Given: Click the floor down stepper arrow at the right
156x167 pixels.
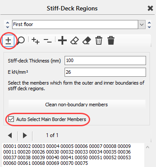Looking at the screenshot, I should pos(149,27).
